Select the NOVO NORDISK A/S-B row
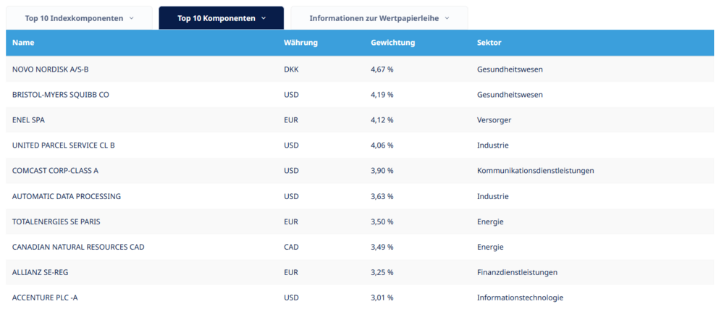 click(360, 69)
